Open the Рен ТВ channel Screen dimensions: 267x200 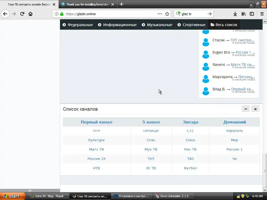pyautogui.click(x=190, y=149)
